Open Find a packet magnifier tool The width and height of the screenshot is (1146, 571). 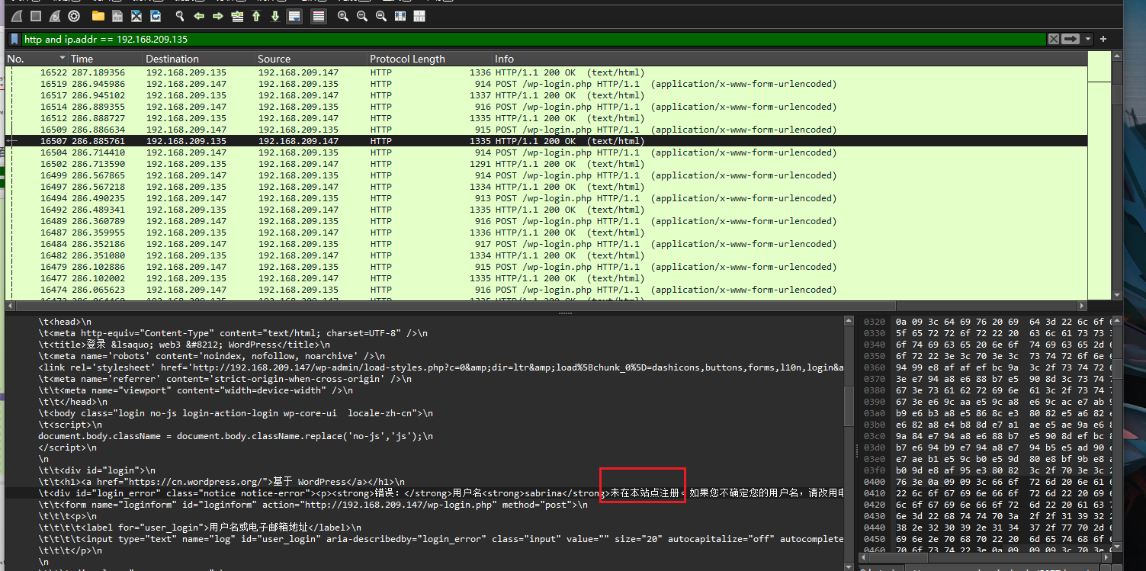point(180,16)
